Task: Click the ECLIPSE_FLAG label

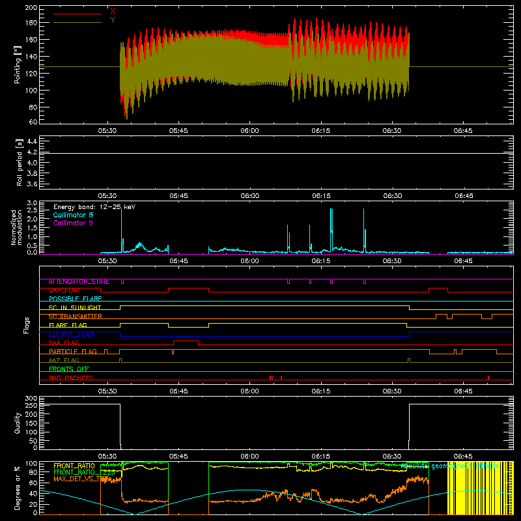Action: [x=71, y=334]
